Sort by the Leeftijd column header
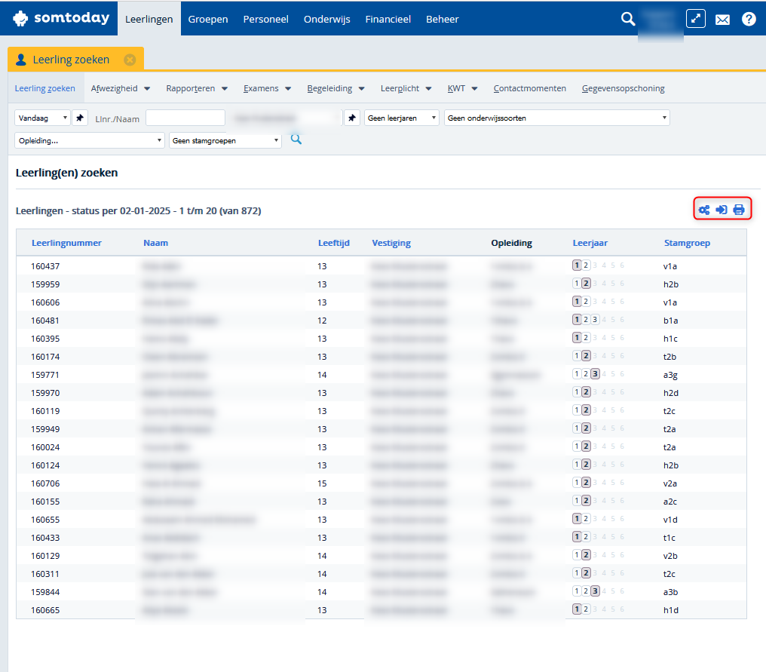This screenshot has width=766, height=672. 334,243
